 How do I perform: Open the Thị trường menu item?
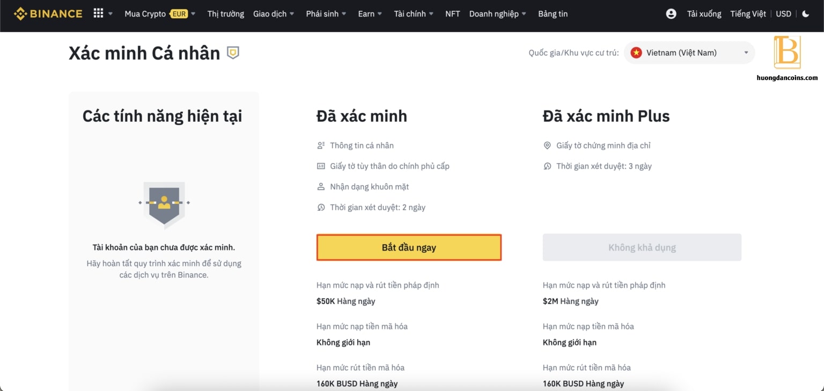226,14
